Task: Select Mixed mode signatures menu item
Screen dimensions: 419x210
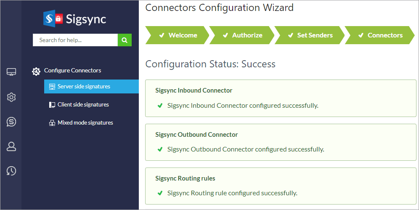Action: 85,122
